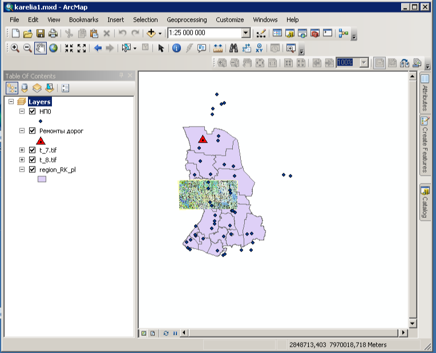The width and height of the screenshot is (436, 353).
Task: Activate the Identify tool
Action: point(176,48)
